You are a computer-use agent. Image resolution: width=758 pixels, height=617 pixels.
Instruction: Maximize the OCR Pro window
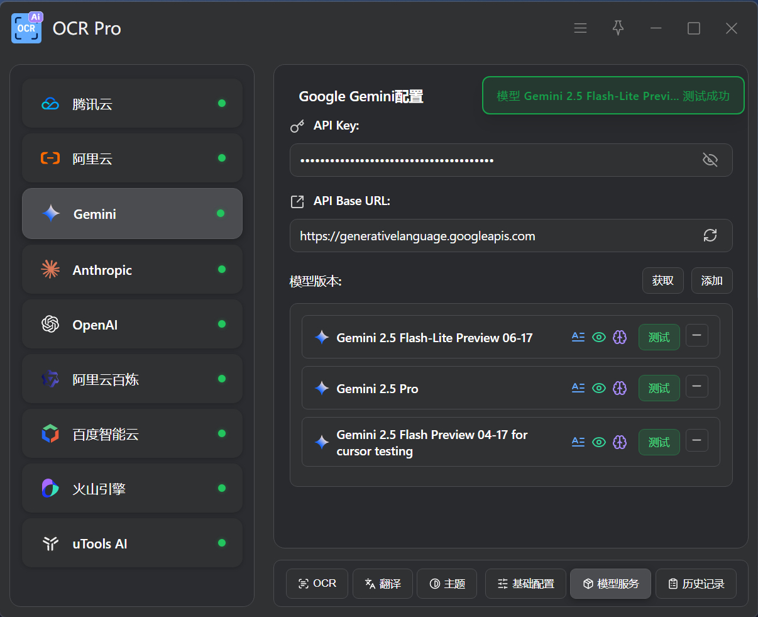tap(693, 28)
